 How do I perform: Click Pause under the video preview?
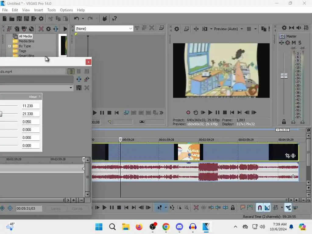(218, 112)
